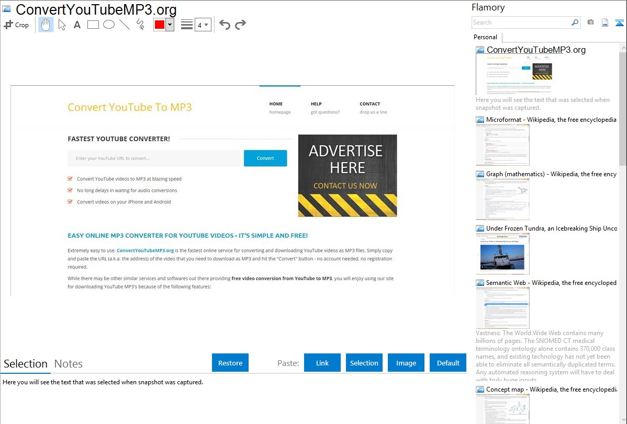The width and height of the screenshot is (627, 424).
Task: Select the Graph (mathematics) snapshot thumbnail
Action: (502, 199)
